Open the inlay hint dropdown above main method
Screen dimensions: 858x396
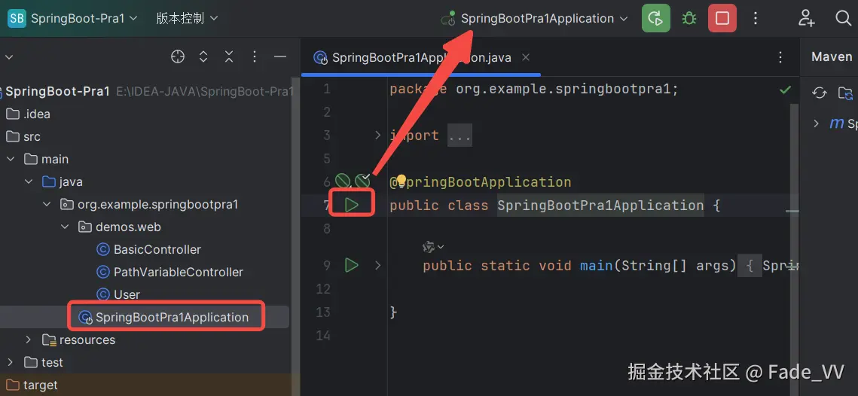433,247
